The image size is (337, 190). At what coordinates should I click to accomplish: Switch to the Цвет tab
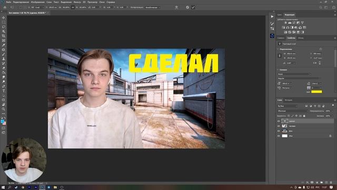280,15
